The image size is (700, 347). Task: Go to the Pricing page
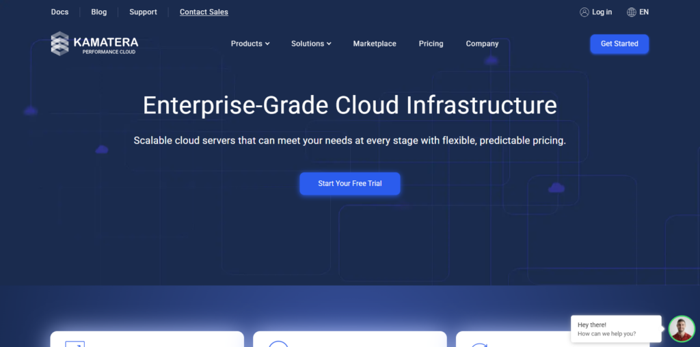point(431,44)
